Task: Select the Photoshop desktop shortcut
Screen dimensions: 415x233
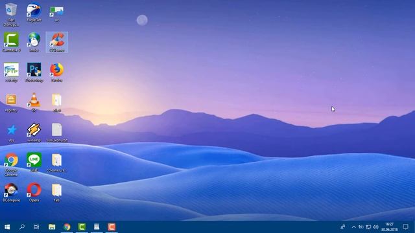Action: pos(34,72)
